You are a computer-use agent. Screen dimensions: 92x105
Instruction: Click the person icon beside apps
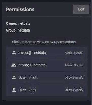[14, 90]
